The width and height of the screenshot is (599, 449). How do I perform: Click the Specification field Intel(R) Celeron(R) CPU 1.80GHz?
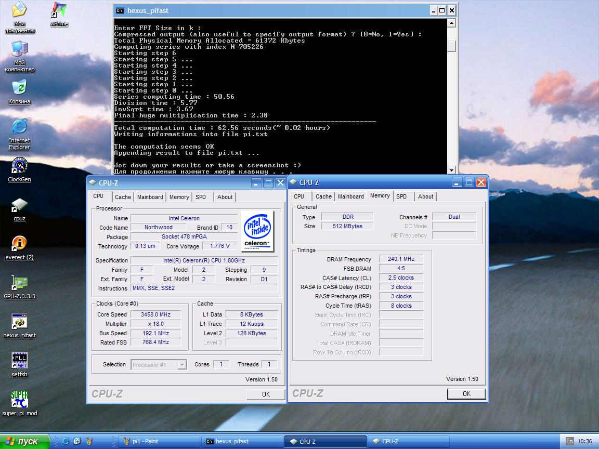point(204,260)
